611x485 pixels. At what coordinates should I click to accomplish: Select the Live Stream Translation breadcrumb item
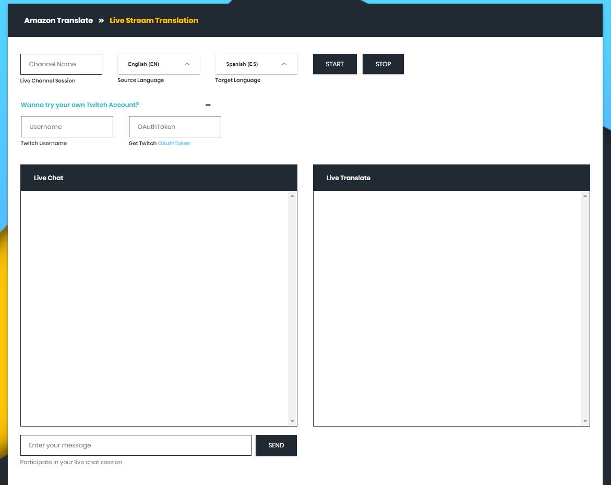pyautogui.click(x=154, y=20)
